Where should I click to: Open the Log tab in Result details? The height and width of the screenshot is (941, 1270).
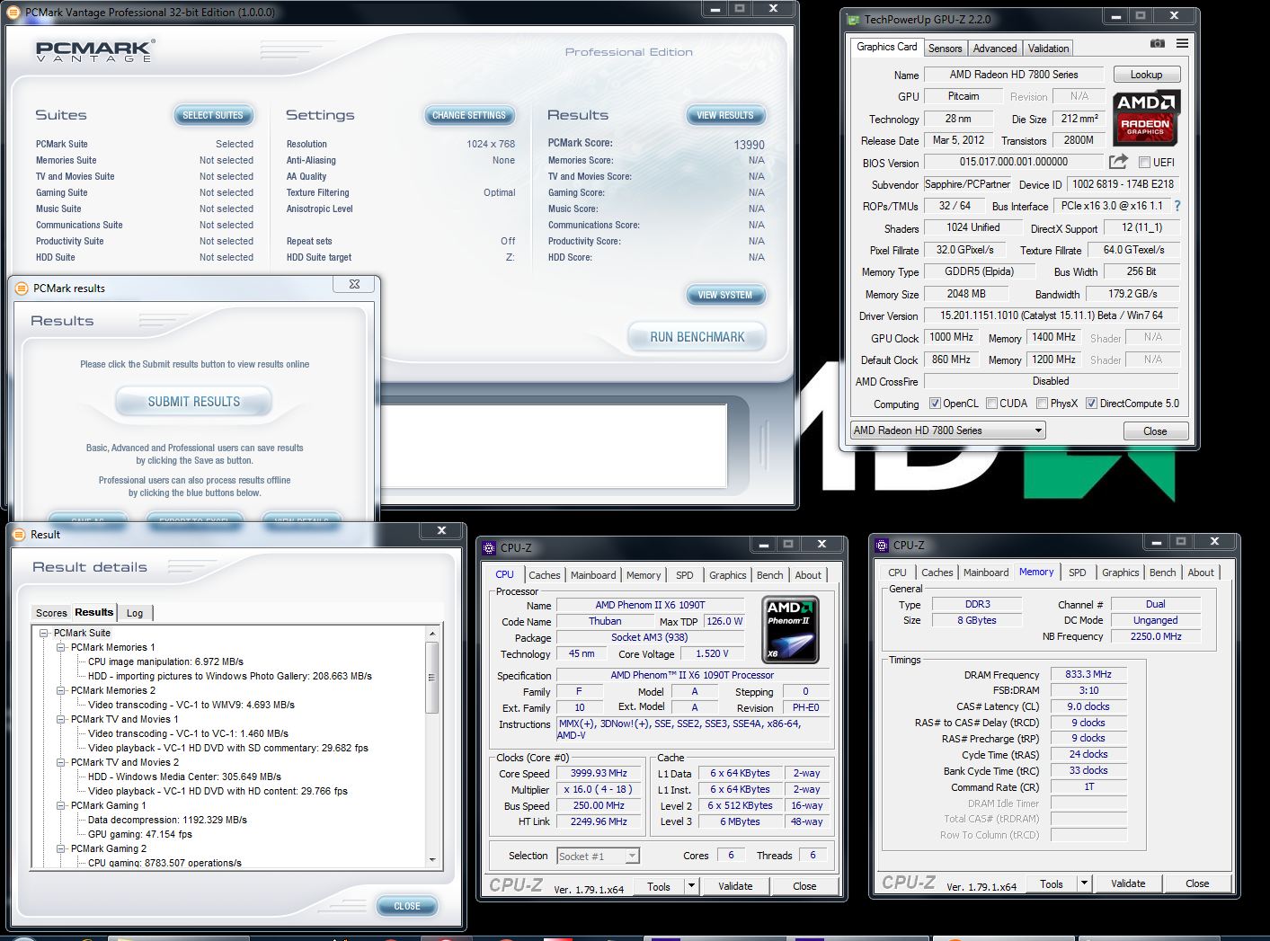pos(135,613)
